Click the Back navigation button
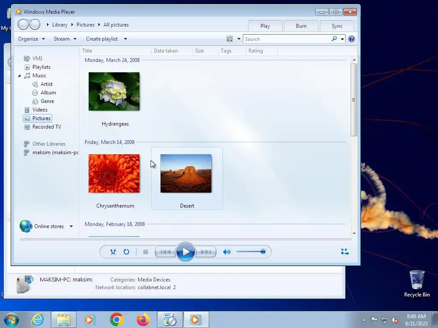Image resolution: width=438 pixels, height=328 pixels. click(23, 24)
